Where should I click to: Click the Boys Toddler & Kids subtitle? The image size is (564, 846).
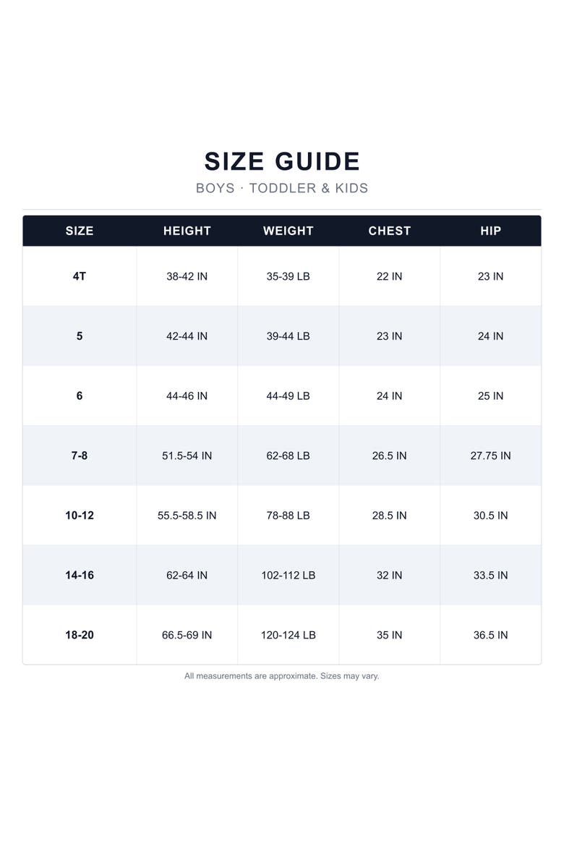[282, 188]
